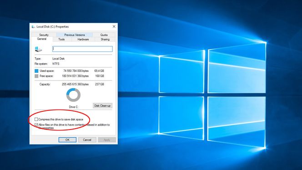
Task: Focus the drive label text field
Action: pos(82,49)
